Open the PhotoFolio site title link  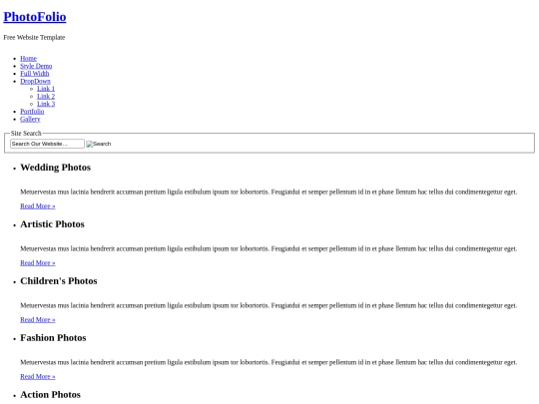click(x=35, y=17)
